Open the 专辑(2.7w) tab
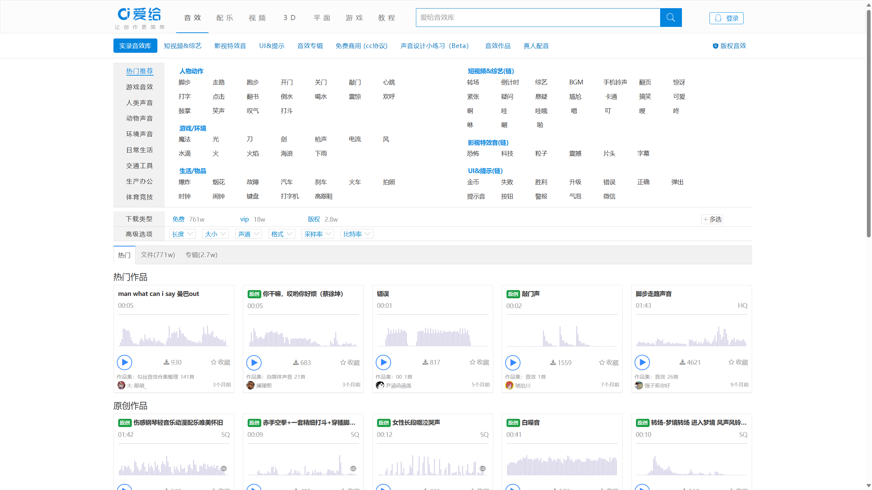872x490 pixels. 201,255
